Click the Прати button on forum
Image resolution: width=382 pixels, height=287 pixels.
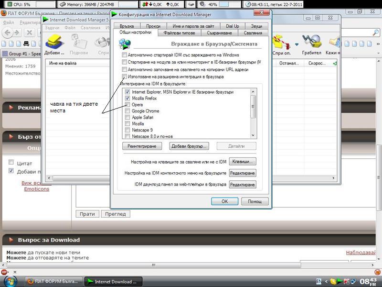tap(87, 214)
